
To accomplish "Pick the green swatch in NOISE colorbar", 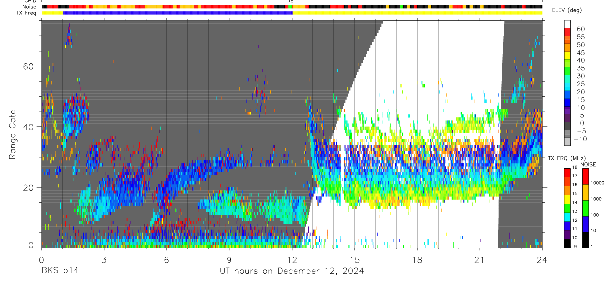I will pyautogui.click(x=585, y=208).
